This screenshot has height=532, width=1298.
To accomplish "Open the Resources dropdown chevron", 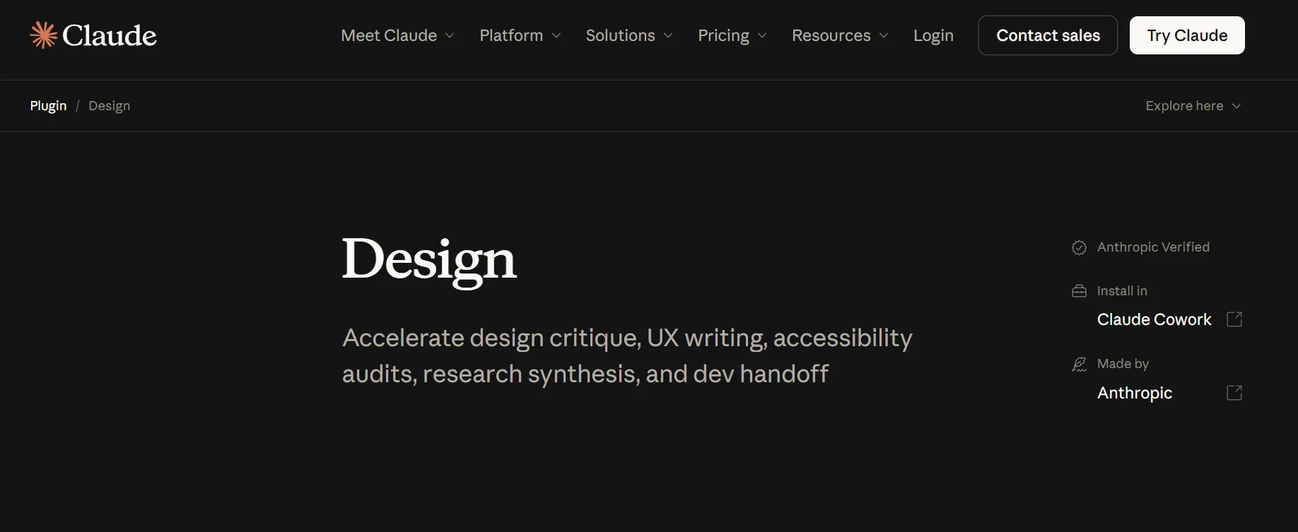I will (884, 35).
